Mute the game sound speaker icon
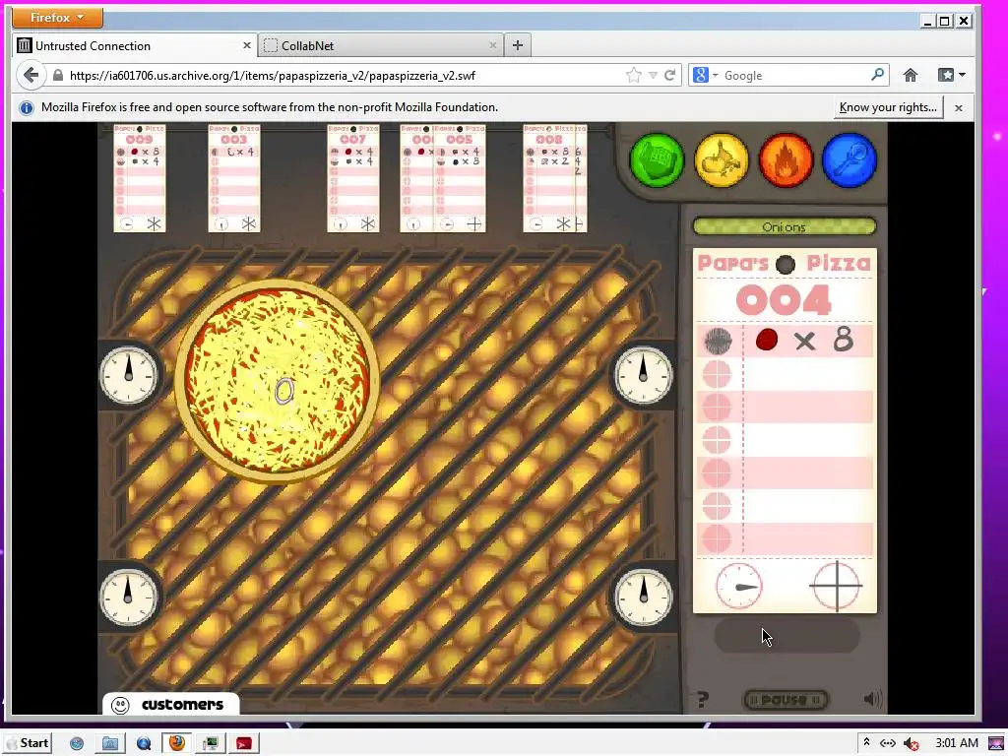Viewport: 1008px width, 756px height. click(x=872, y=699)
